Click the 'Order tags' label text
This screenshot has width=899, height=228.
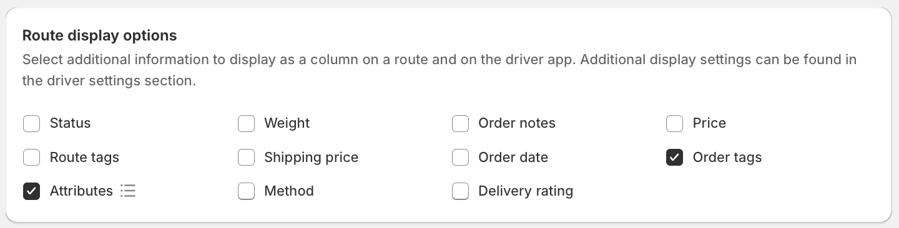click(x=727, y=157)
